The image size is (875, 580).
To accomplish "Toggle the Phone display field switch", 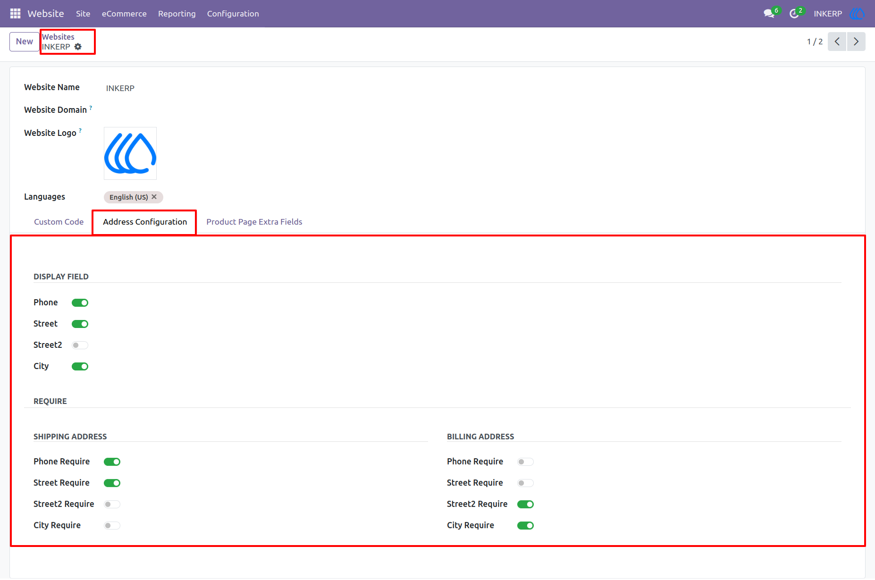I will point(80,303).
